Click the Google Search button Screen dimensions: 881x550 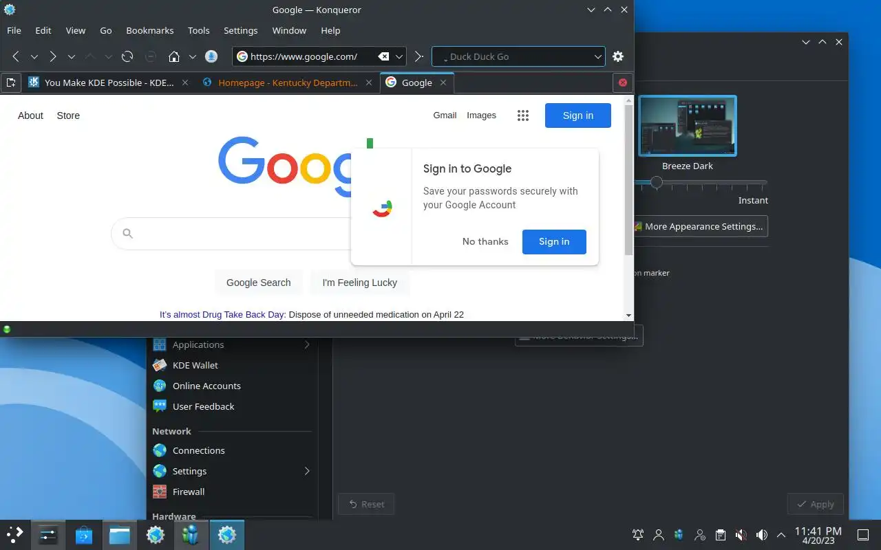[x=259, y=282]
